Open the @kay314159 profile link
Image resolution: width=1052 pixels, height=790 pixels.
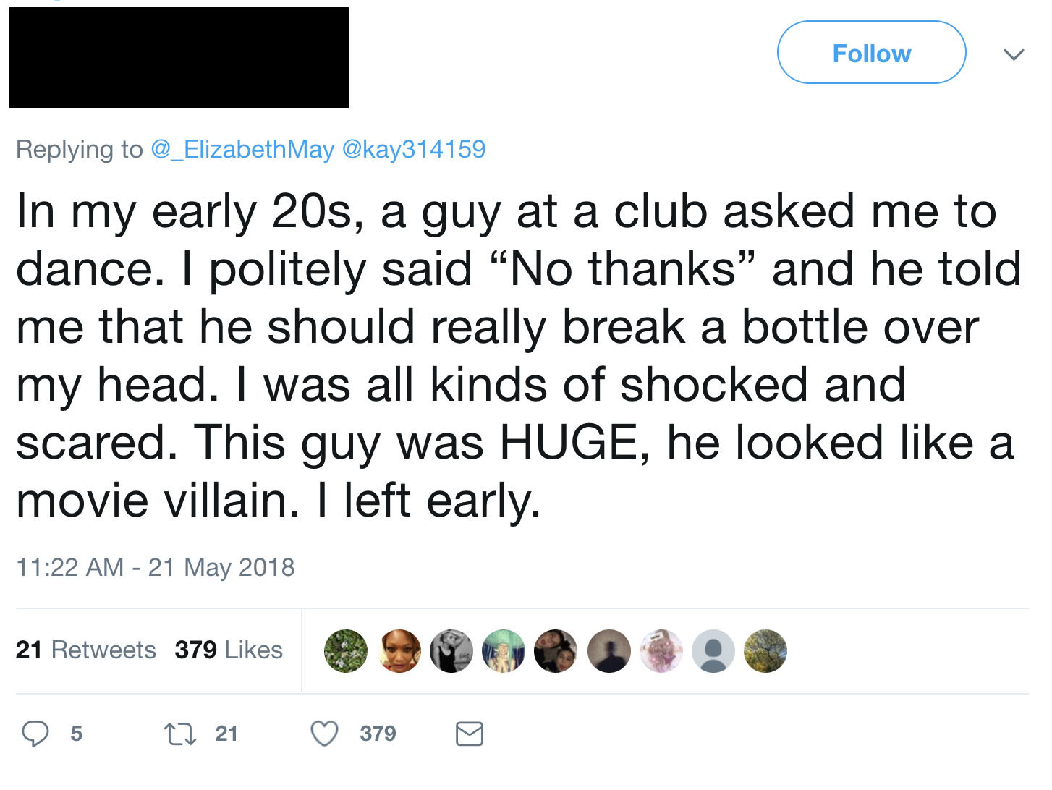pos(413,149)
